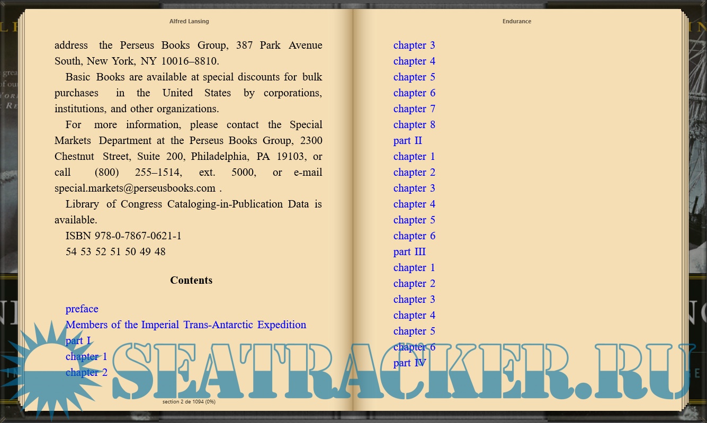707x423 pixels.
Task: Open chapter 5 listed under part III
Action: (414, 331)
